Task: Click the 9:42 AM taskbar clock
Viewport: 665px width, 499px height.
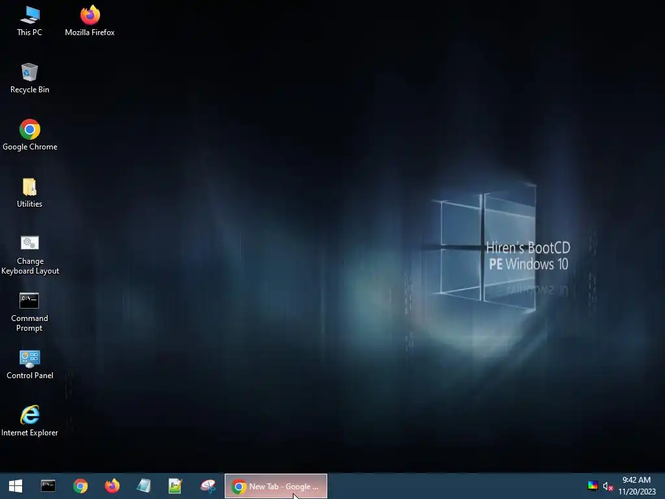Action: pos(636,480)
